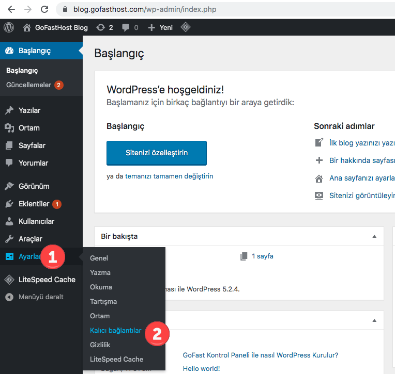Click the Sayfalar pages icon
This screenshot has height=374, width=395.
click(9, 145)
